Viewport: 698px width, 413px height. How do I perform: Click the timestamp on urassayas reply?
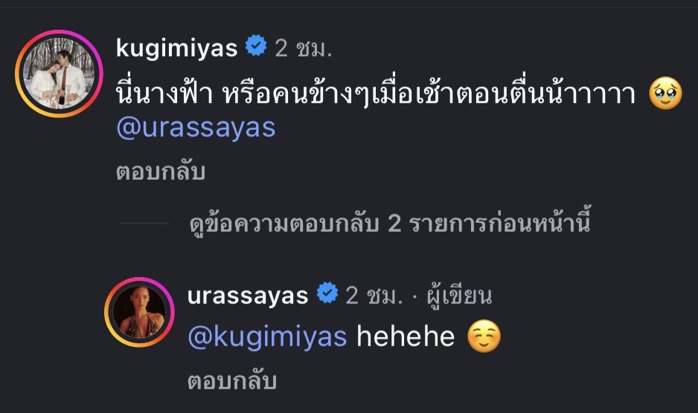point(374,296)
